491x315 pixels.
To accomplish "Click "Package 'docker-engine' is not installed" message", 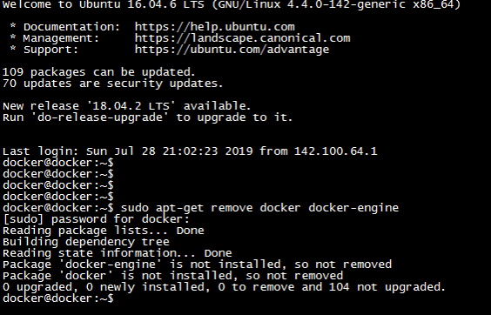I will 197,265.
